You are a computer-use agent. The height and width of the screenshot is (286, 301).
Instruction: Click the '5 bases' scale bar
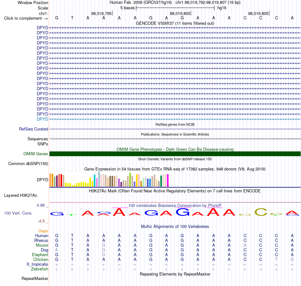coord(175,8)
